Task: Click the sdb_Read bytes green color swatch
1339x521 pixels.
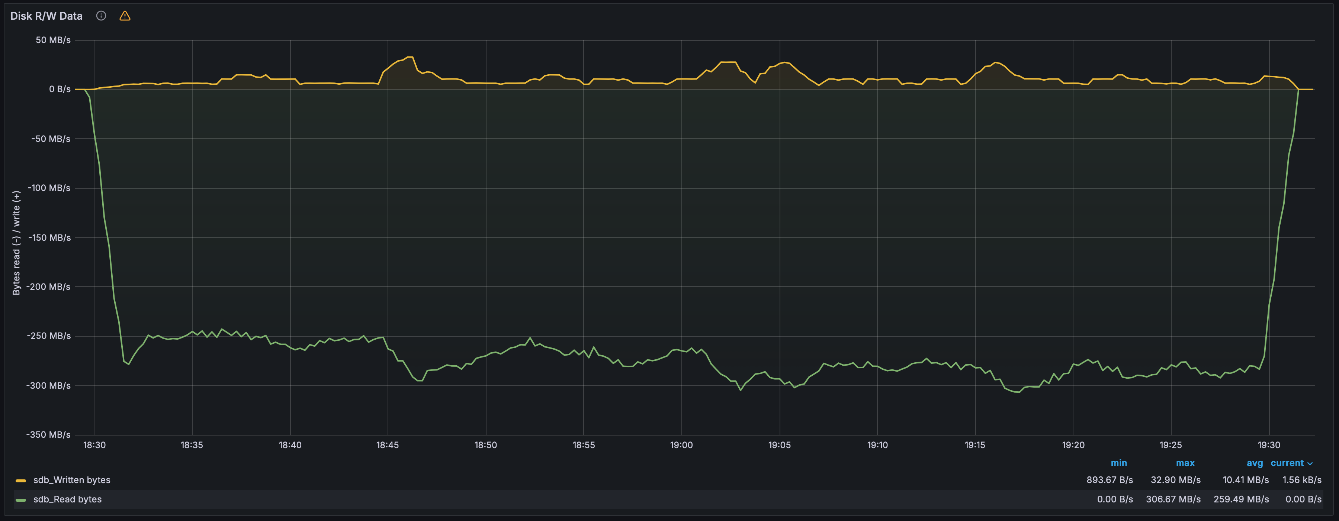Action: [21, 500]
